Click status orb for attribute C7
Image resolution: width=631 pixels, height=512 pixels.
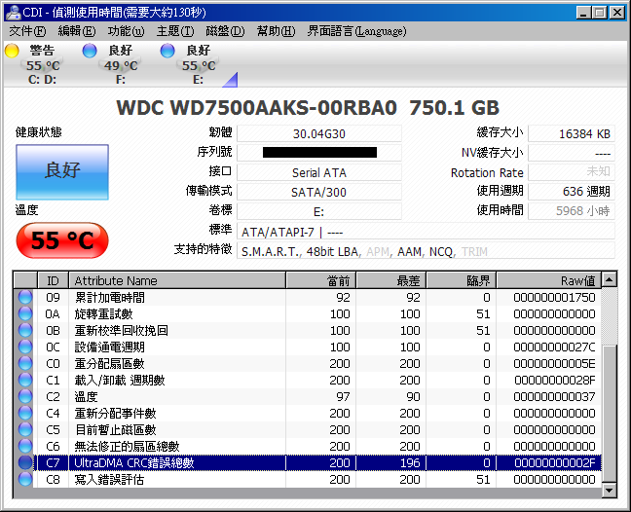25,462
